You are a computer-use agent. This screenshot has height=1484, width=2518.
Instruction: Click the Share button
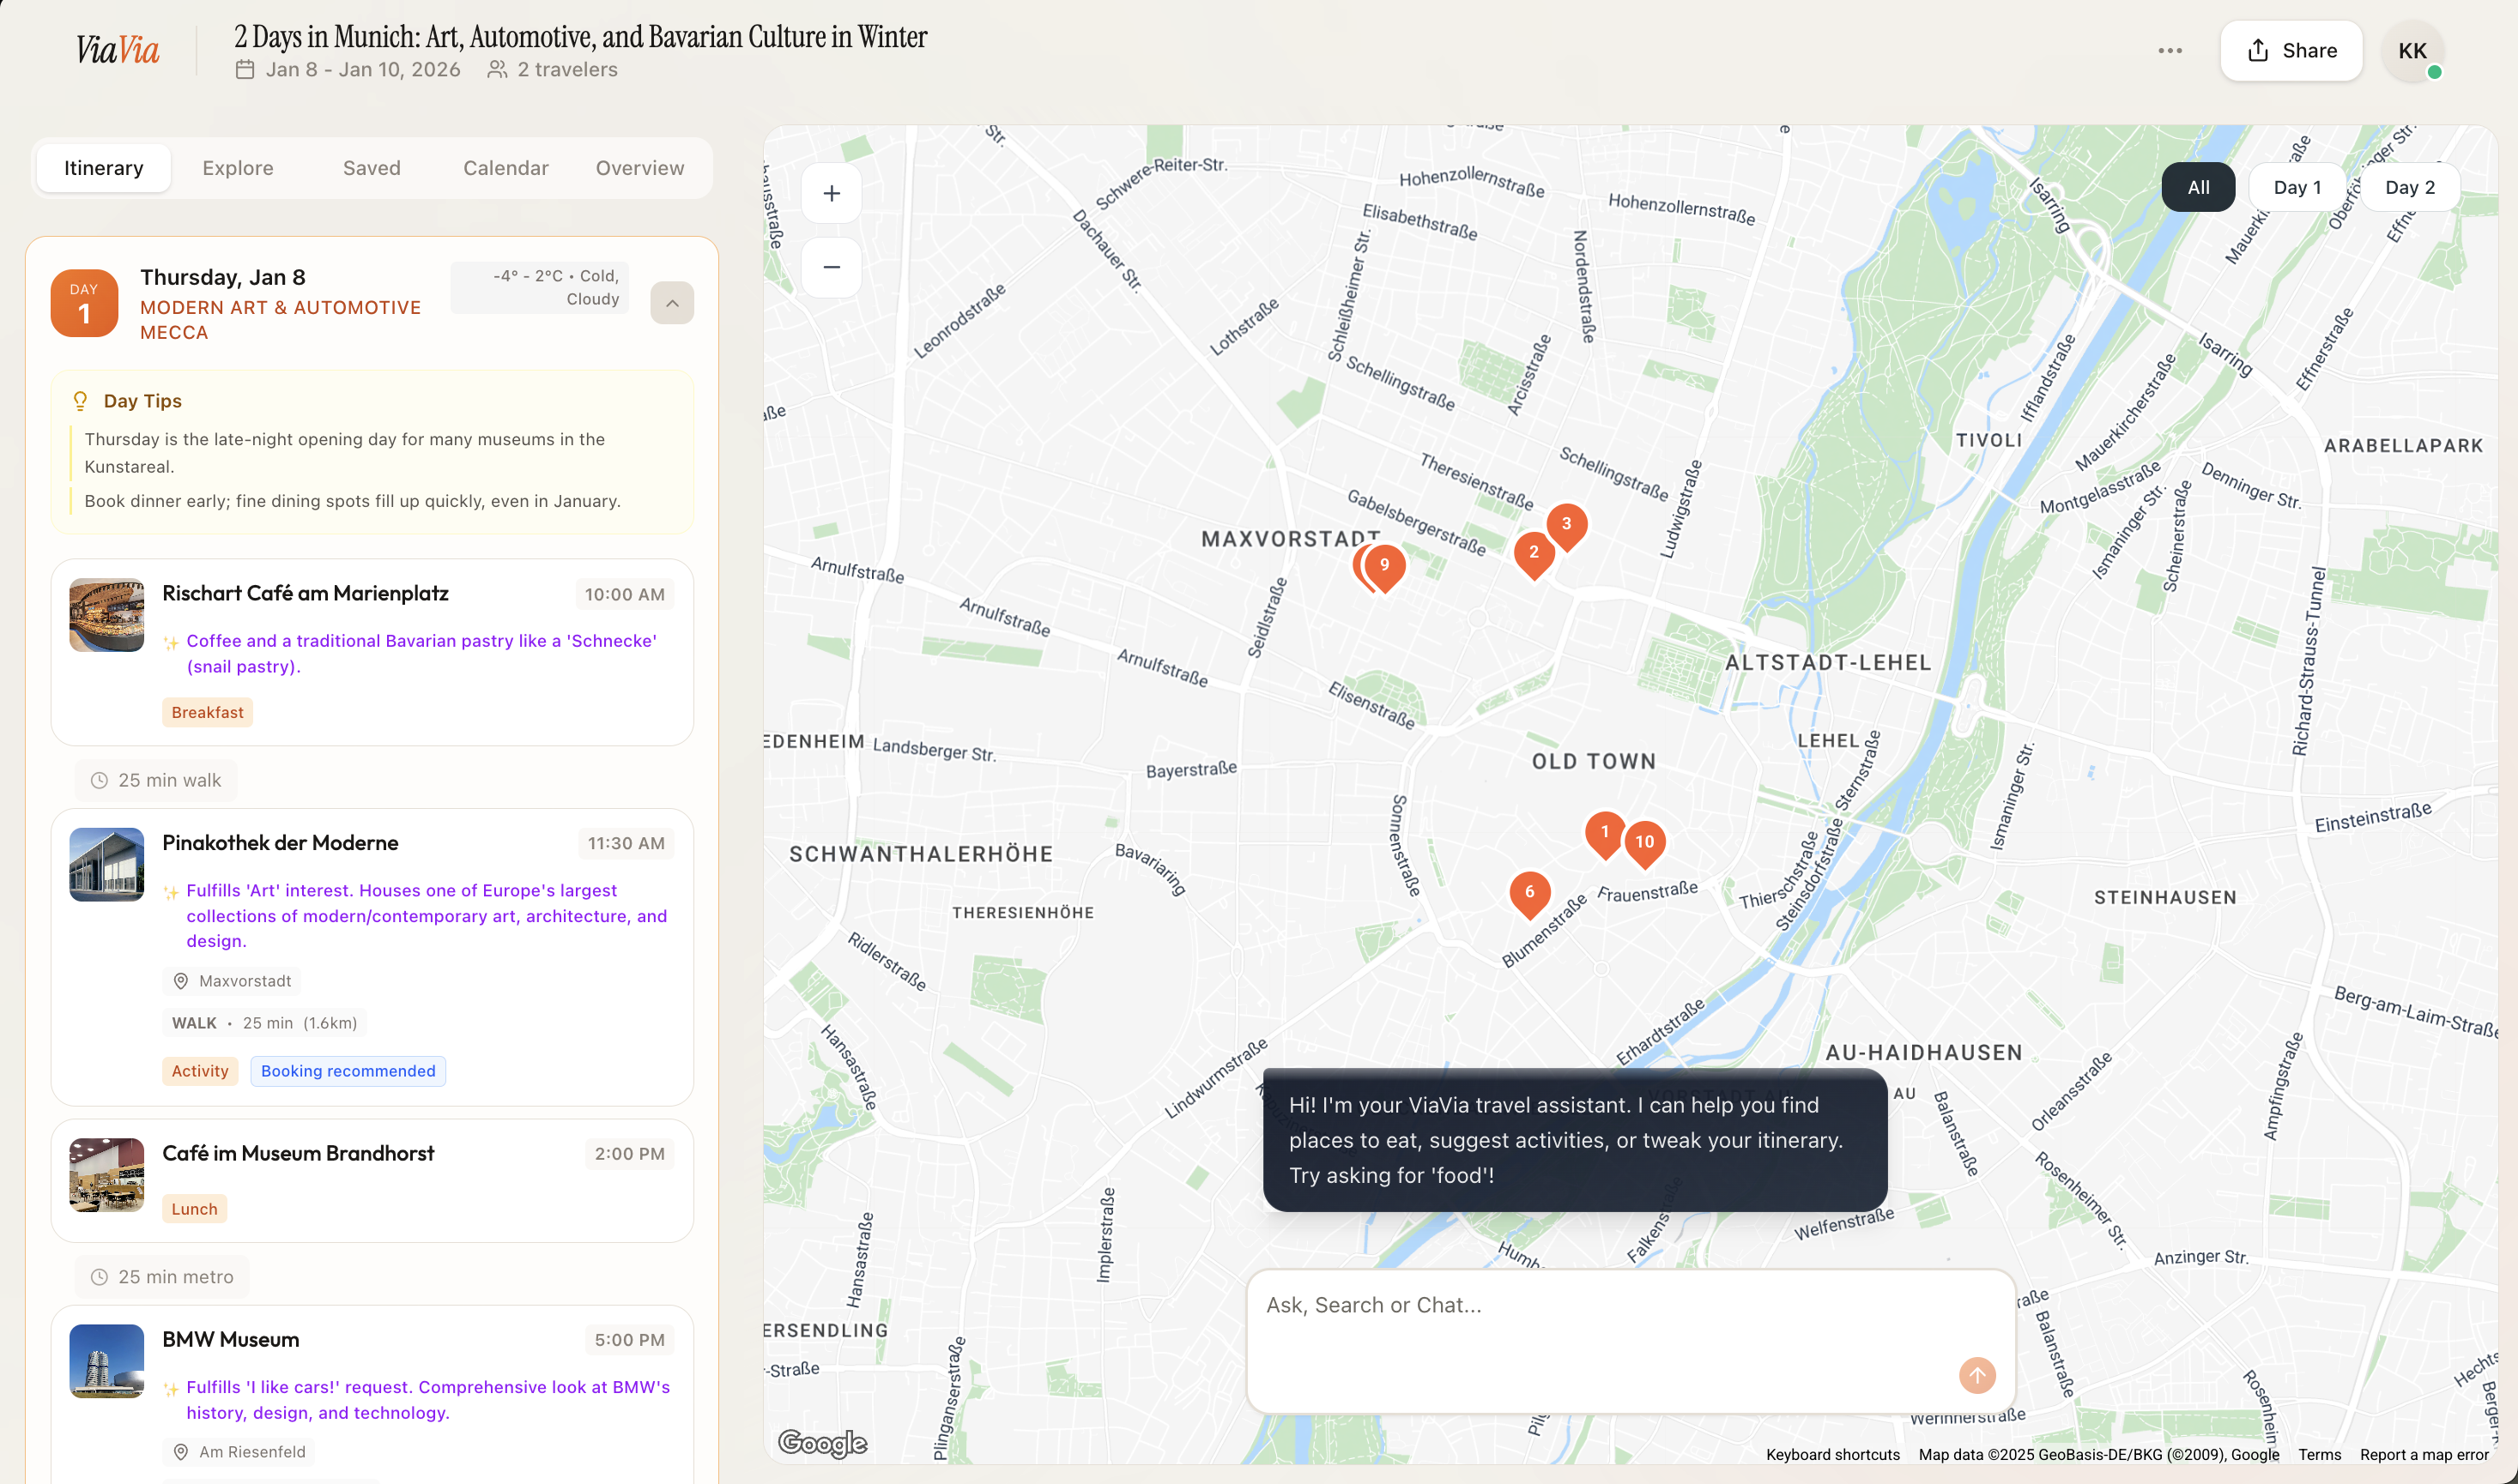[2290, 51]
